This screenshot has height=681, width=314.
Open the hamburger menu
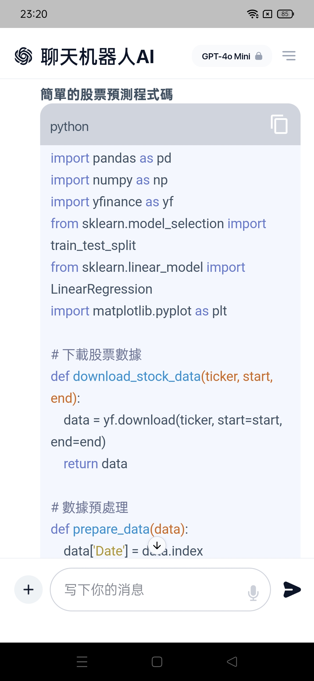click(x=289, y=56)
